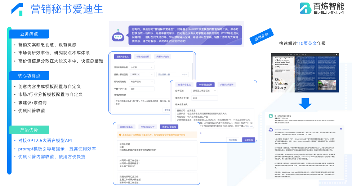Click the BAILIAN.AI logo icon
The height and width of the screenshot is (186, 352).
tap(306, 8)
